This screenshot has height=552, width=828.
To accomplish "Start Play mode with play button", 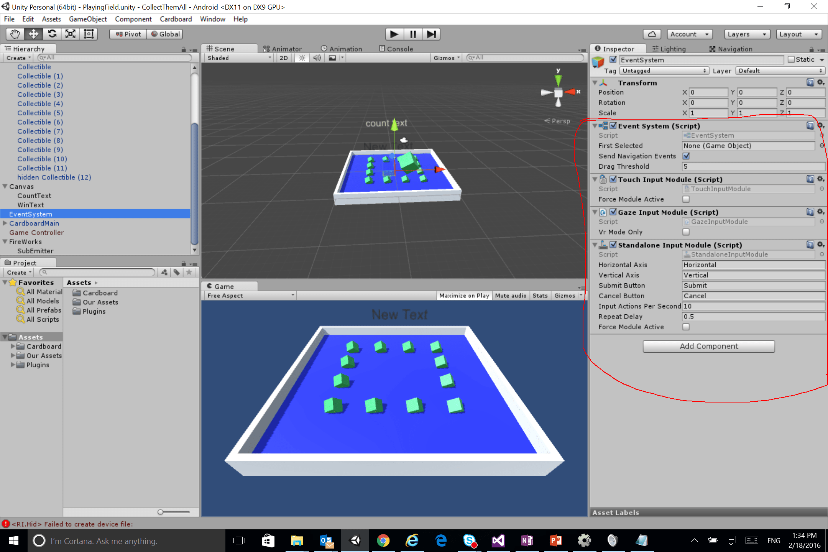I will point(394,34).
